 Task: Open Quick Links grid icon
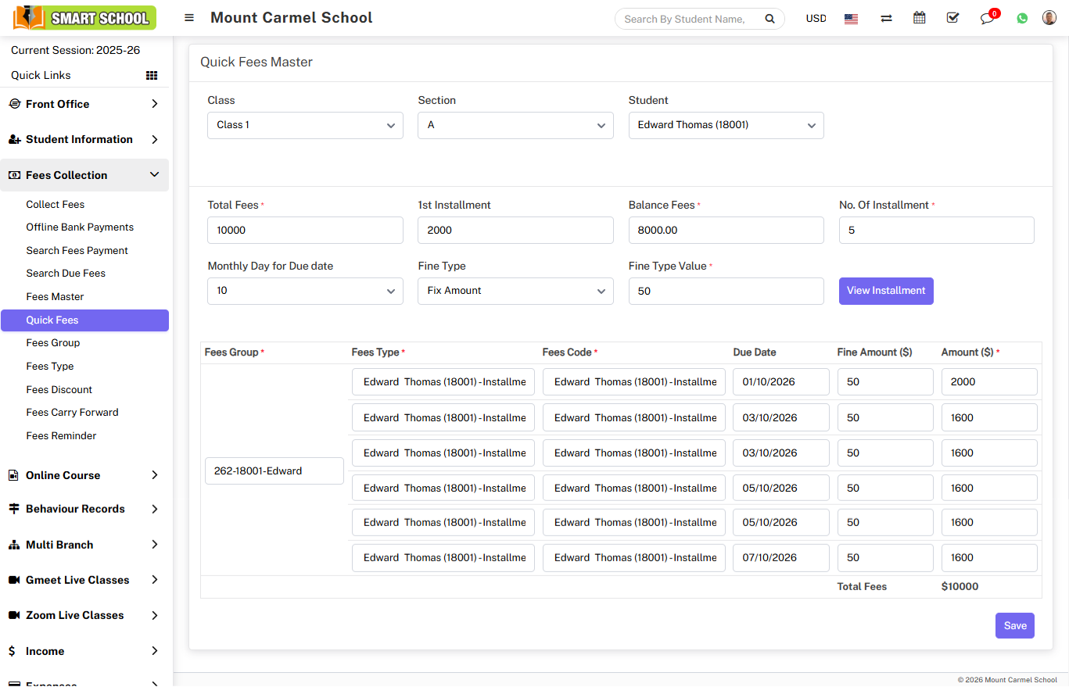152,76
